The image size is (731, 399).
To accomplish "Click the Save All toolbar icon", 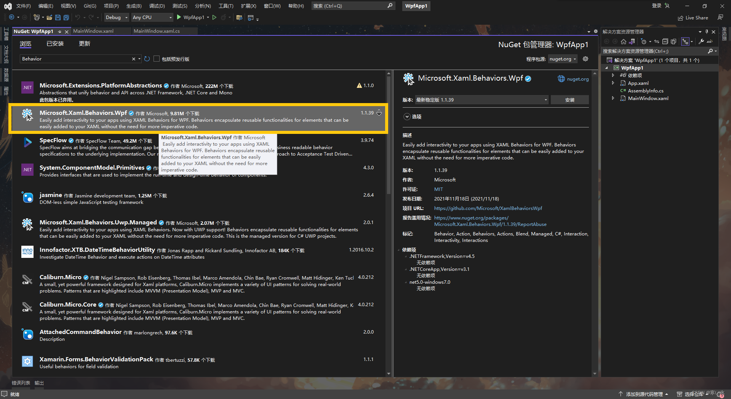I will click(66, 17).
